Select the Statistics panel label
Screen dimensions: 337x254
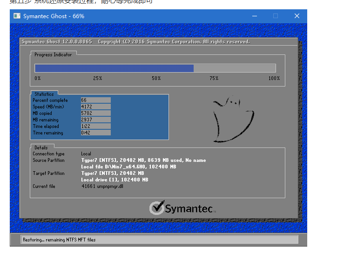click(44, 94)
